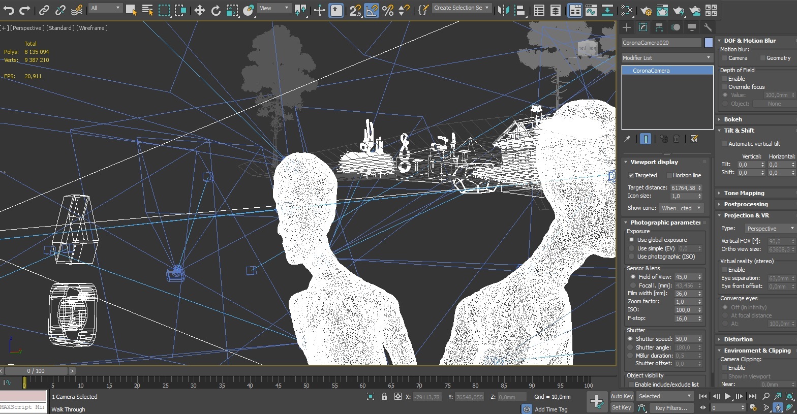
Task: Open the projection Type Perspective dropdown
Action: 769,229
